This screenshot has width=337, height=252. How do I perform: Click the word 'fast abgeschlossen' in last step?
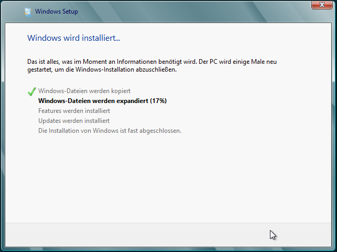click(x=158, y=131)
